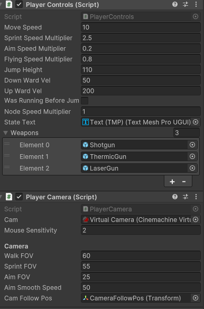Open object picker for State Text field

pos(196,122)
